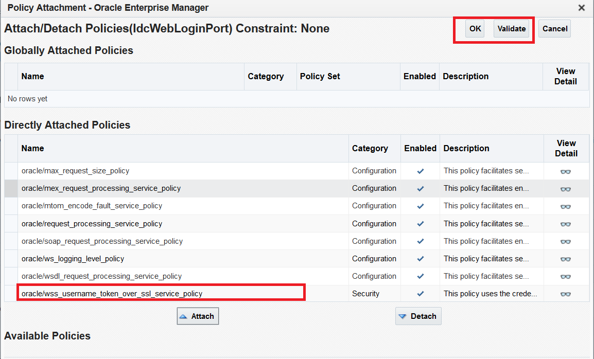View detail glasses icon for wss_username_token_over_ssl_service_policy
This screenshot has height=359, width=594.
pos(565,294)
